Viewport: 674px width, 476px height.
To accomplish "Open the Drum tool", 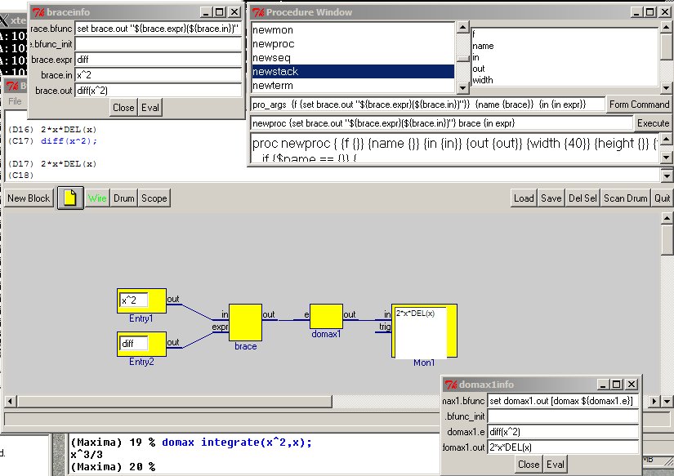I will 124,198.
